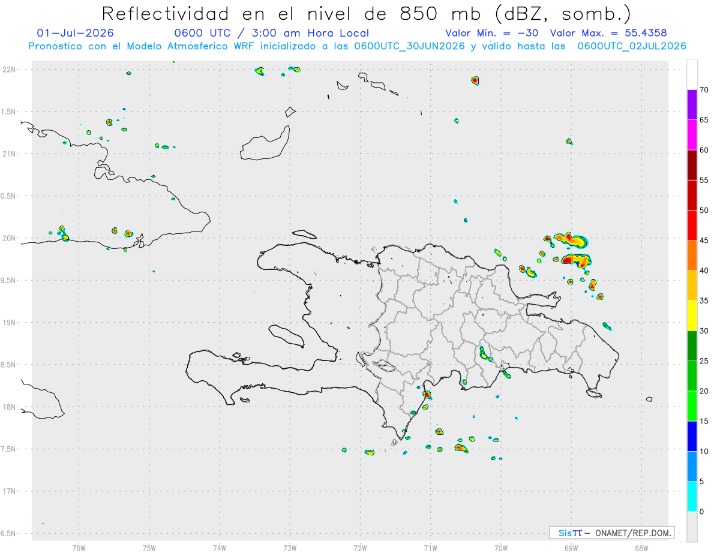Click the yellow 30–35 dBZ legend band
This screenshot has width=720, height=556.
pyautogui.click(x=692, y=315)
